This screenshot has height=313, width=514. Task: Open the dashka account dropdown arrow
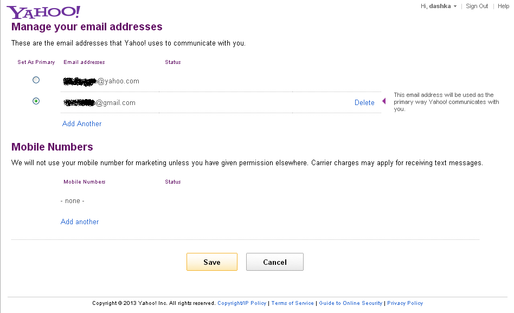click(455, 6)
